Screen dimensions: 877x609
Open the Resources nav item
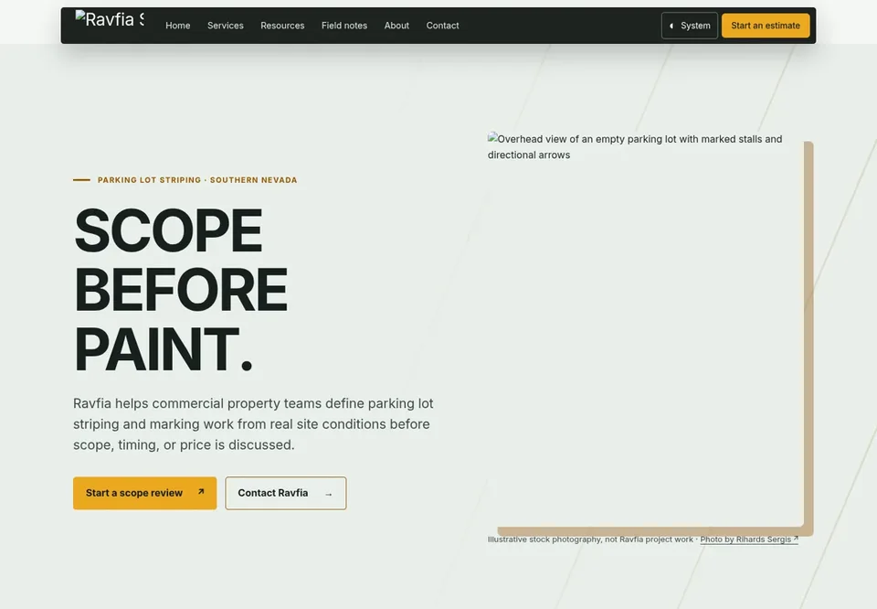click(x=282, y=26)
